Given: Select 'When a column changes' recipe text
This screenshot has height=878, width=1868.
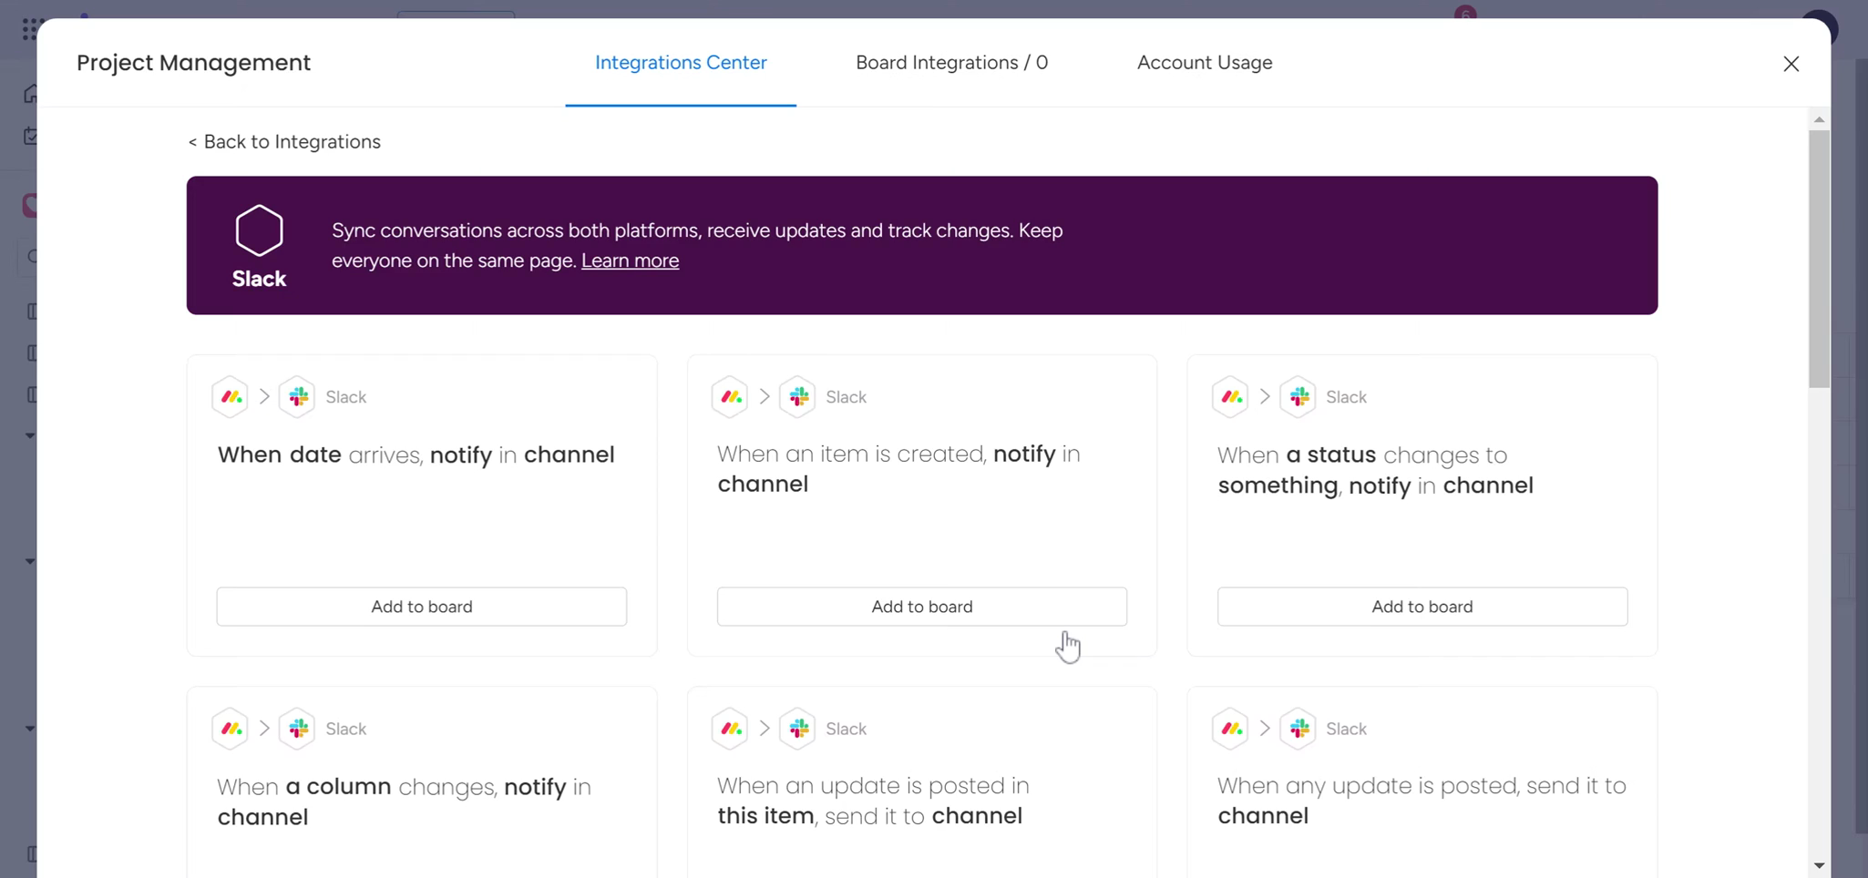Looking at the screenshot, I should coord(404,801).
